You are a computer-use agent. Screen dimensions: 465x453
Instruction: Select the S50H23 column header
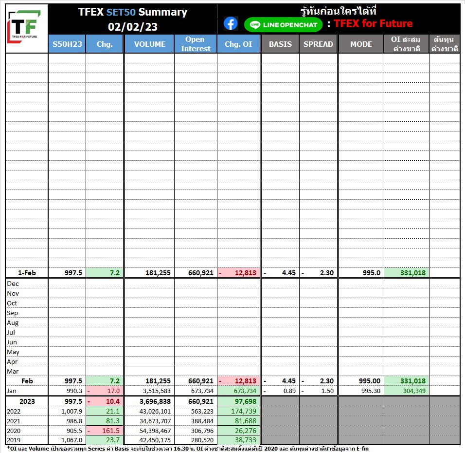tap(67, 44)
